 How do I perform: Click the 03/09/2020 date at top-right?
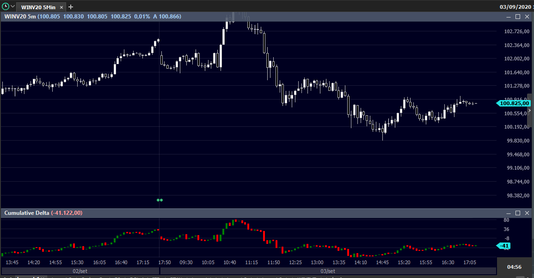(515, 7)
